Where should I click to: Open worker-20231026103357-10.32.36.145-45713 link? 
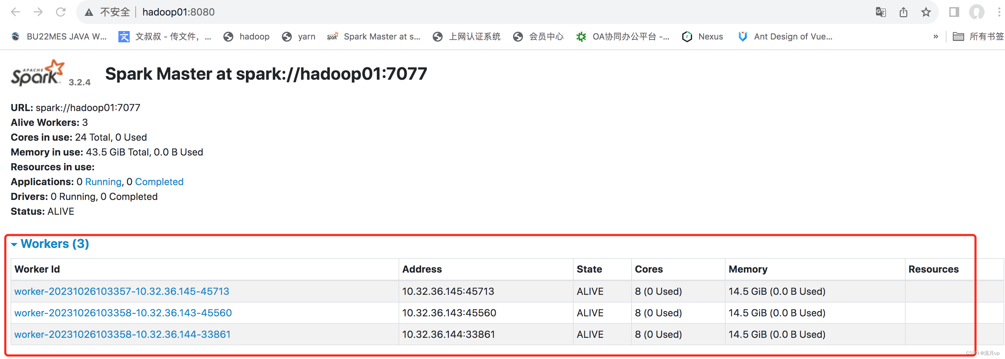click(x=122, y=291)
